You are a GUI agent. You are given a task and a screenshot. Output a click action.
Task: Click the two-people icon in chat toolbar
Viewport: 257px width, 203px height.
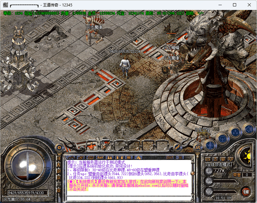[x=110, y=158]
